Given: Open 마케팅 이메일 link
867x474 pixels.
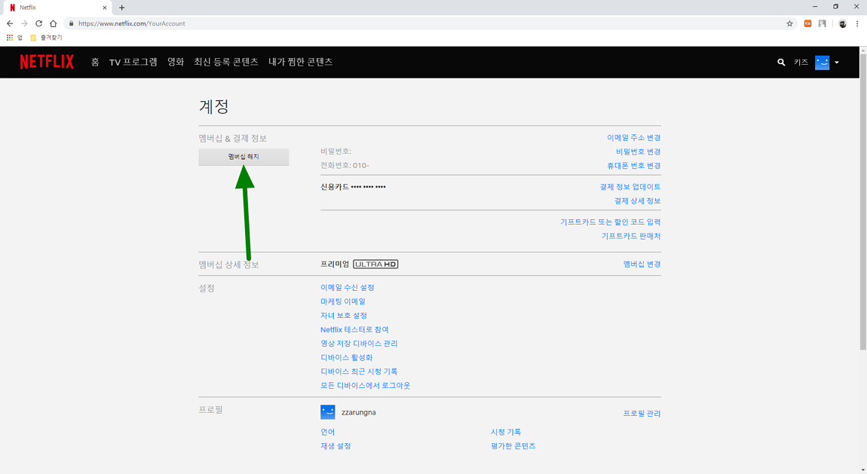Looking at the screenshot, I should (x=343, y=301).
